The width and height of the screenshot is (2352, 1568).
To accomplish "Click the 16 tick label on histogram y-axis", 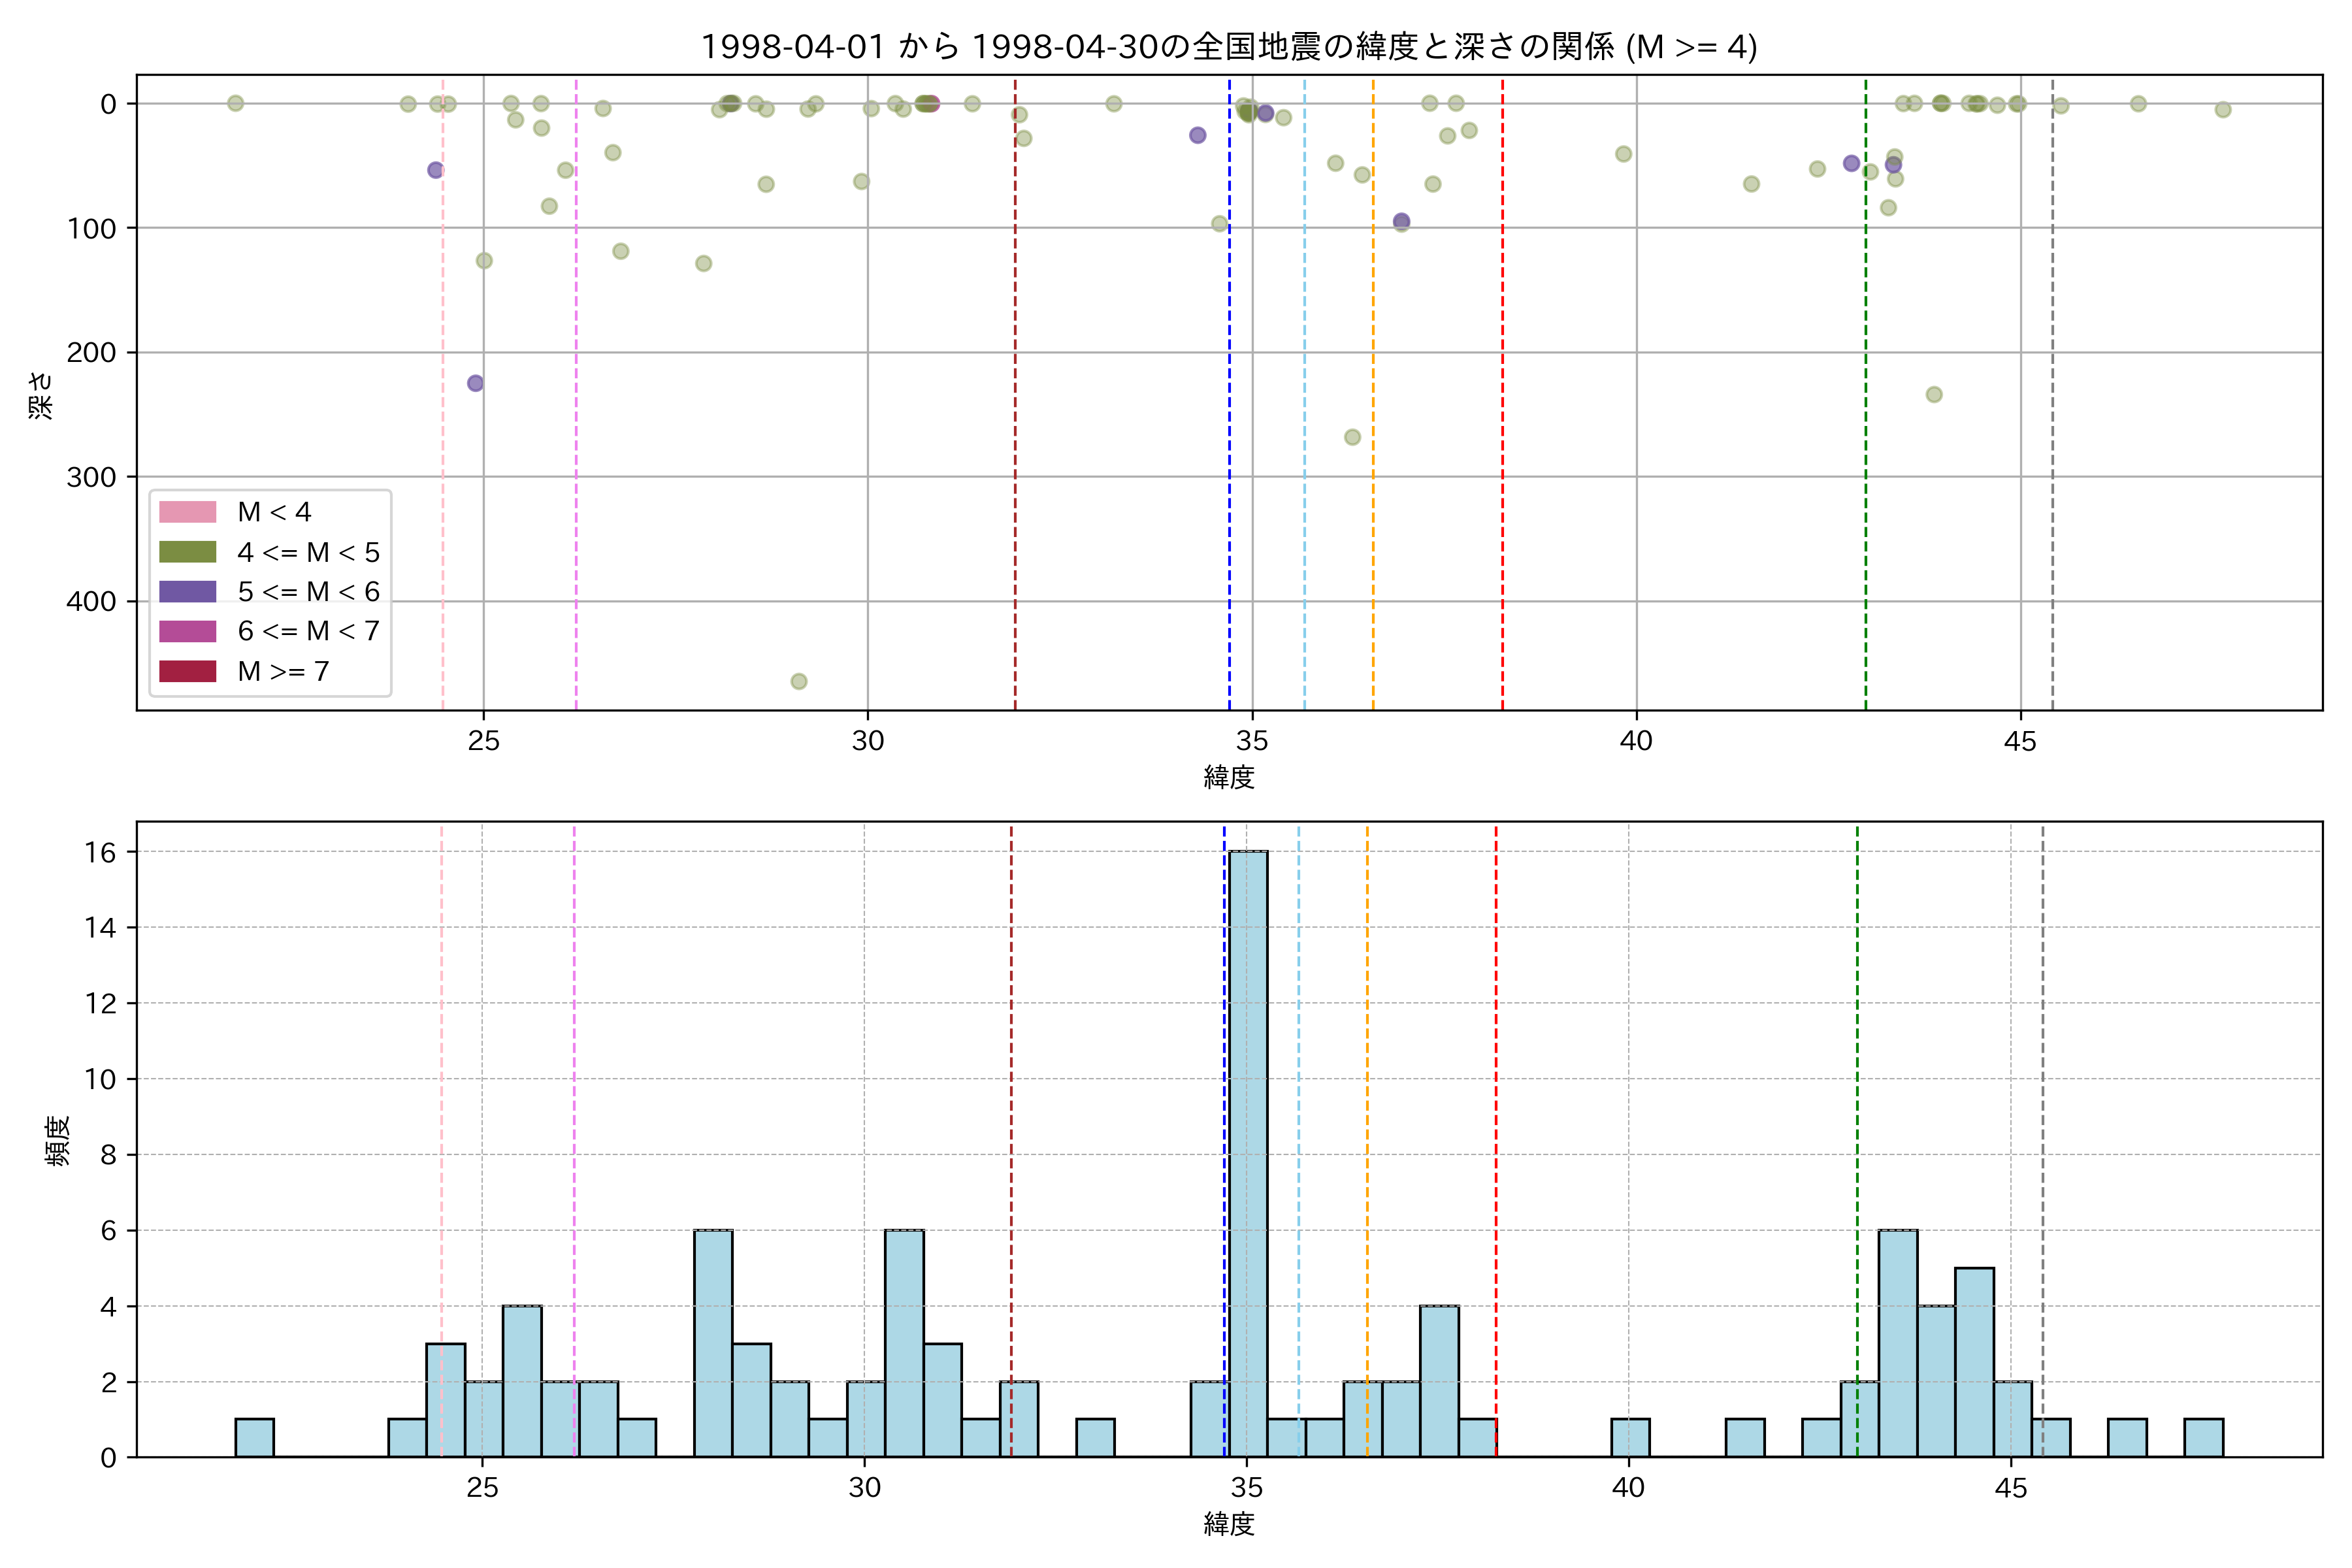I will tap(100, 852).
